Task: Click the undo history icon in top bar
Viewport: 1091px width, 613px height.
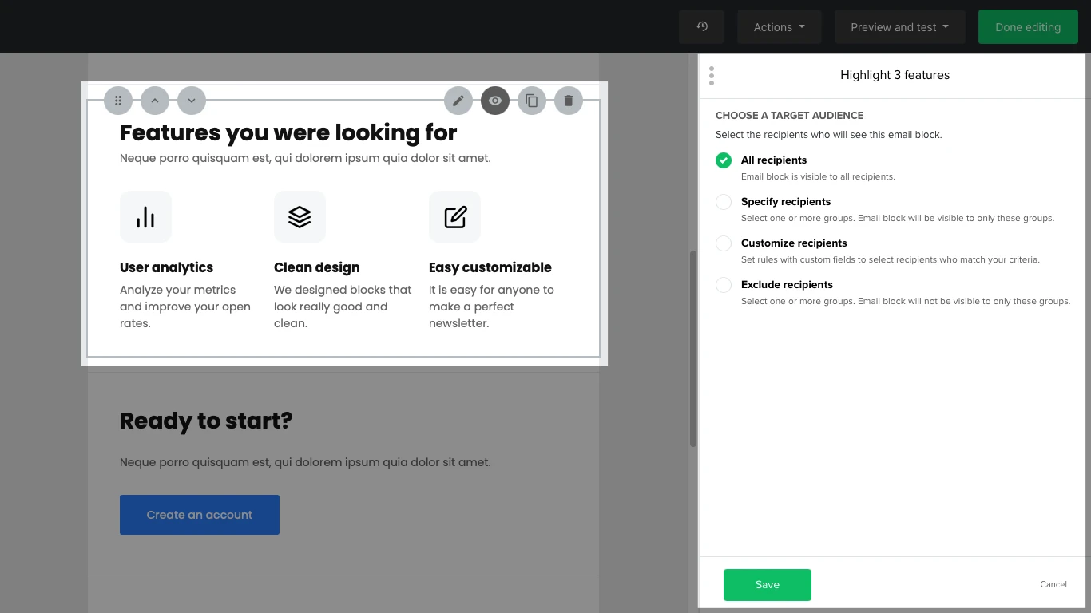Action: click(x=701, y=27)
